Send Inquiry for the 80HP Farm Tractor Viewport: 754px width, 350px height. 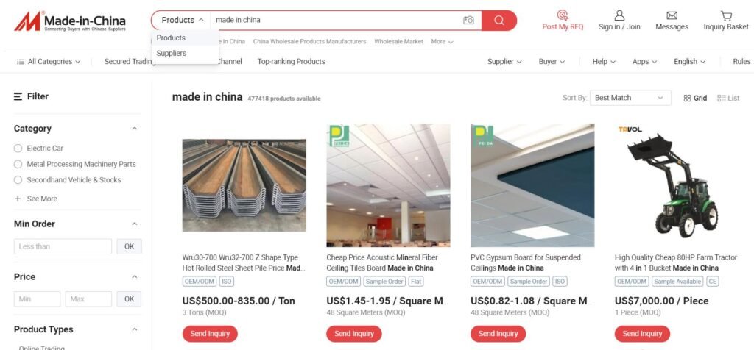[642, 334]
